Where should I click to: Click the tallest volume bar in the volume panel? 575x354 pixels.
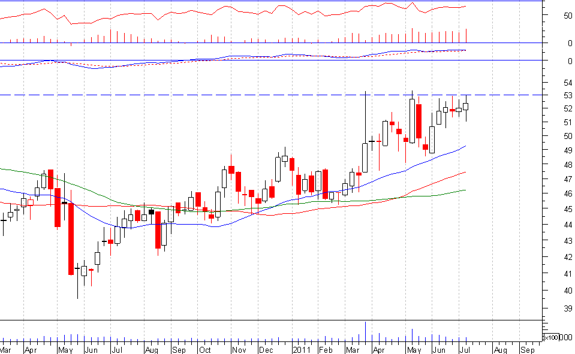[x=365, y=331]
